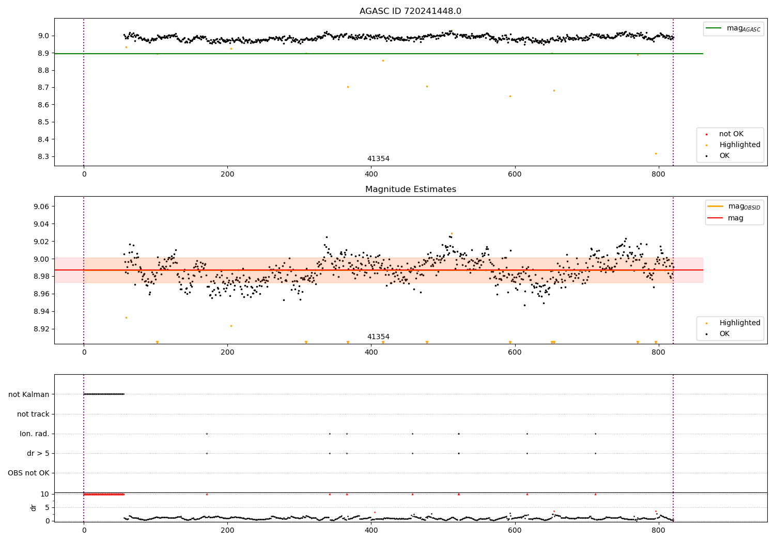Click the 'not Kalman' axis label

coord(29,394)
